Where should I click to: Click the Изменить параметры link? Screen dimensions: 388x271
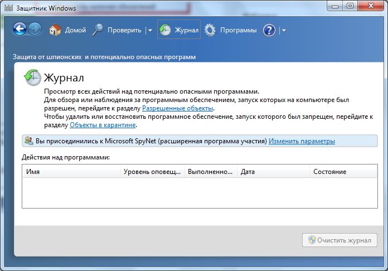pos(302,141)
